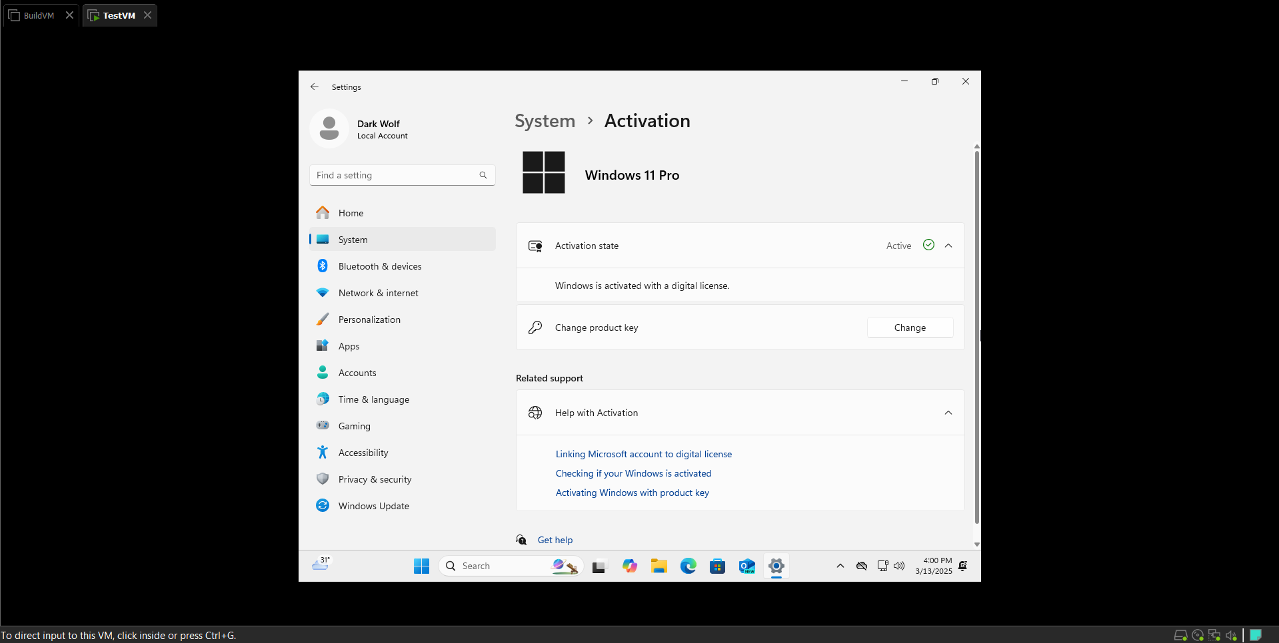This screenshot has height=643, width=1279.
Task: Open the Windows Start menu
Action: (422, 566)
